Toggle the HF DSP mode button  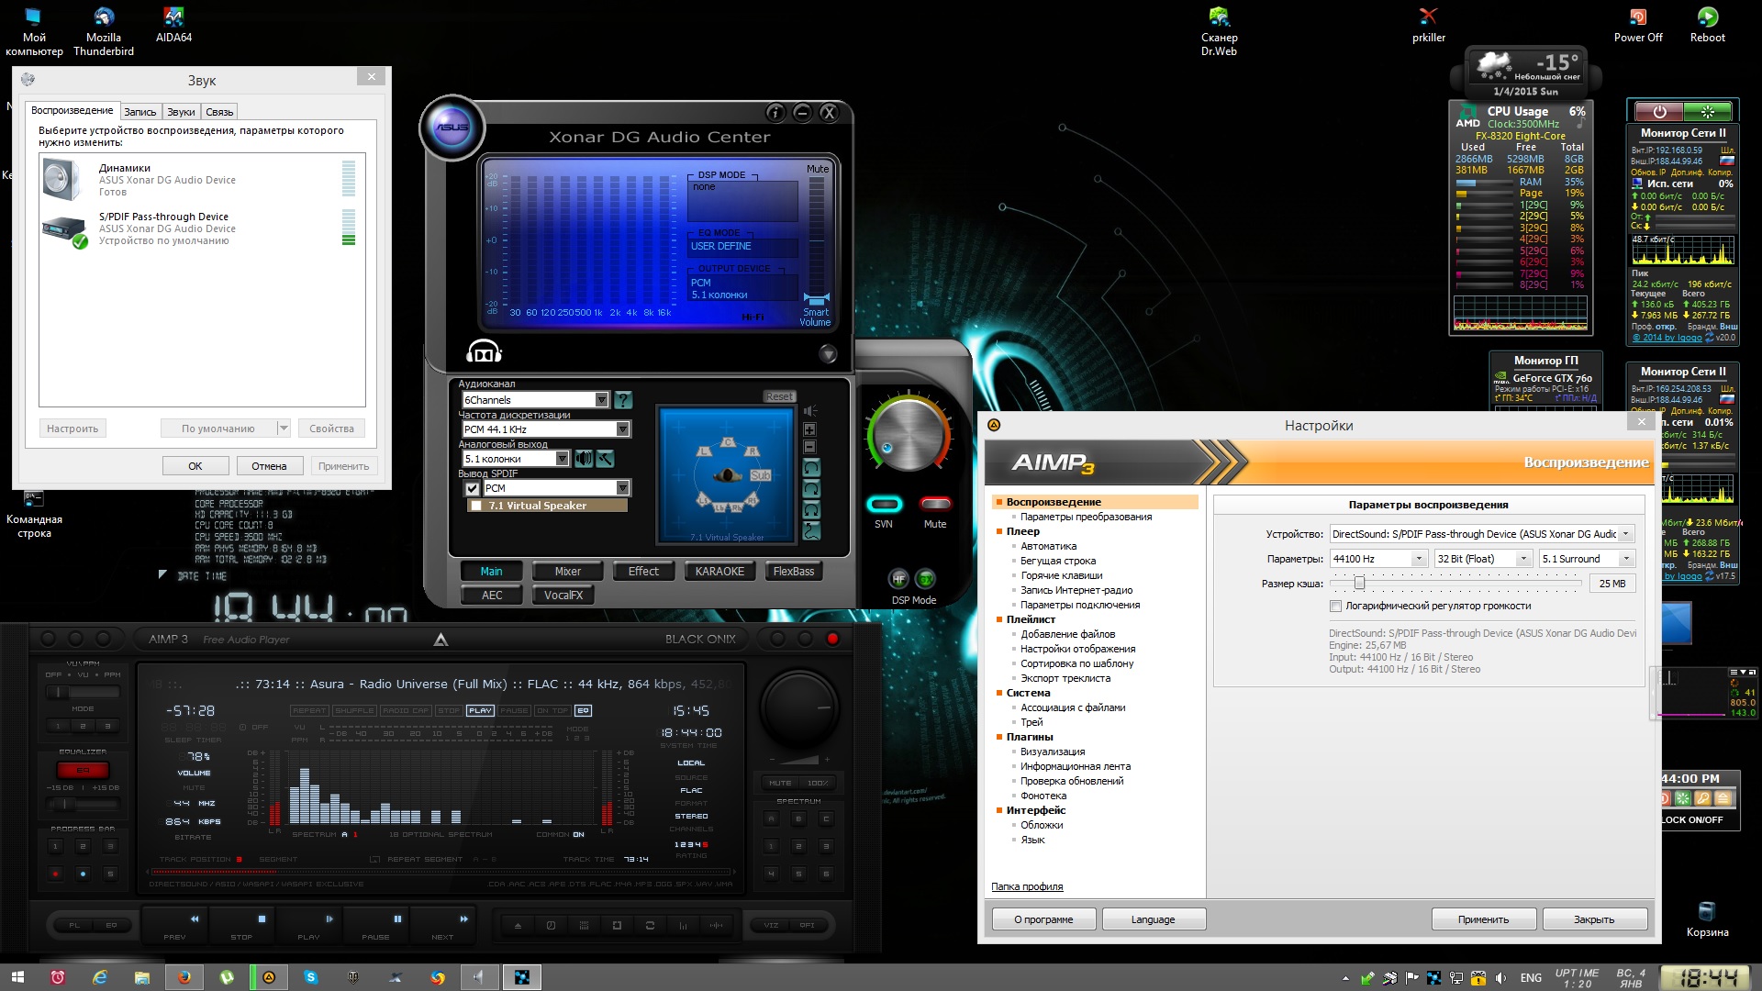[x=898, y=579]
